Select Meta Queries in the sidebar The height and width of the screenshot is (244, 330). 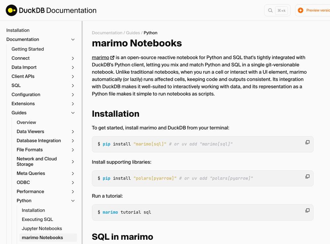31,173
